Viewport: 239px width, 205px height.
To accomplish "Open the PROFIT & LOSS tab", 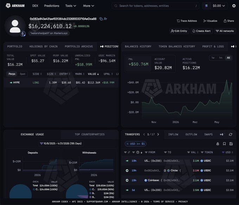I will pyautogui.click(x=213, y=46).
